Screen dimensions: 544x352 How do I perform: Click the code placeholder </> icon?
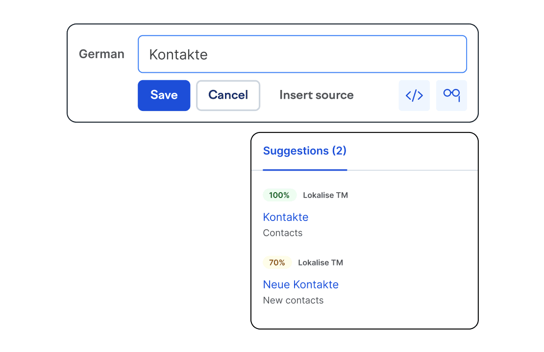[414, 95]
